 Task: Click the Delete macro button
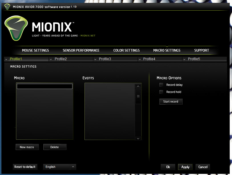pyautogui.click(x=55, y=147)
